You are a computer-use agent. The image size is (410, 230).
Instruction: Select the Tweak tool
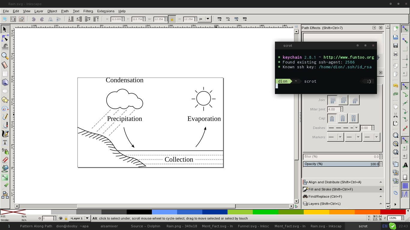pyautogui.click(x=5, y=47)
